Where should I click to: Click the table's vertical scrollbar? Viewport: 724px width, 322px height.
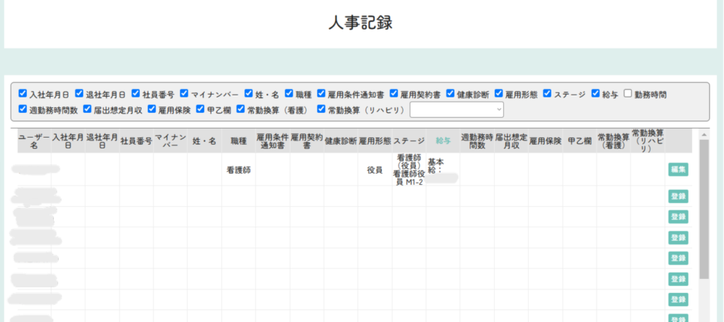click(x=703, y=212)
